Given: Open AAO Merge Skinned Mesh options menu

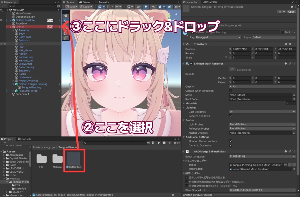Looking at the screenshot, I should click(294, 152).
